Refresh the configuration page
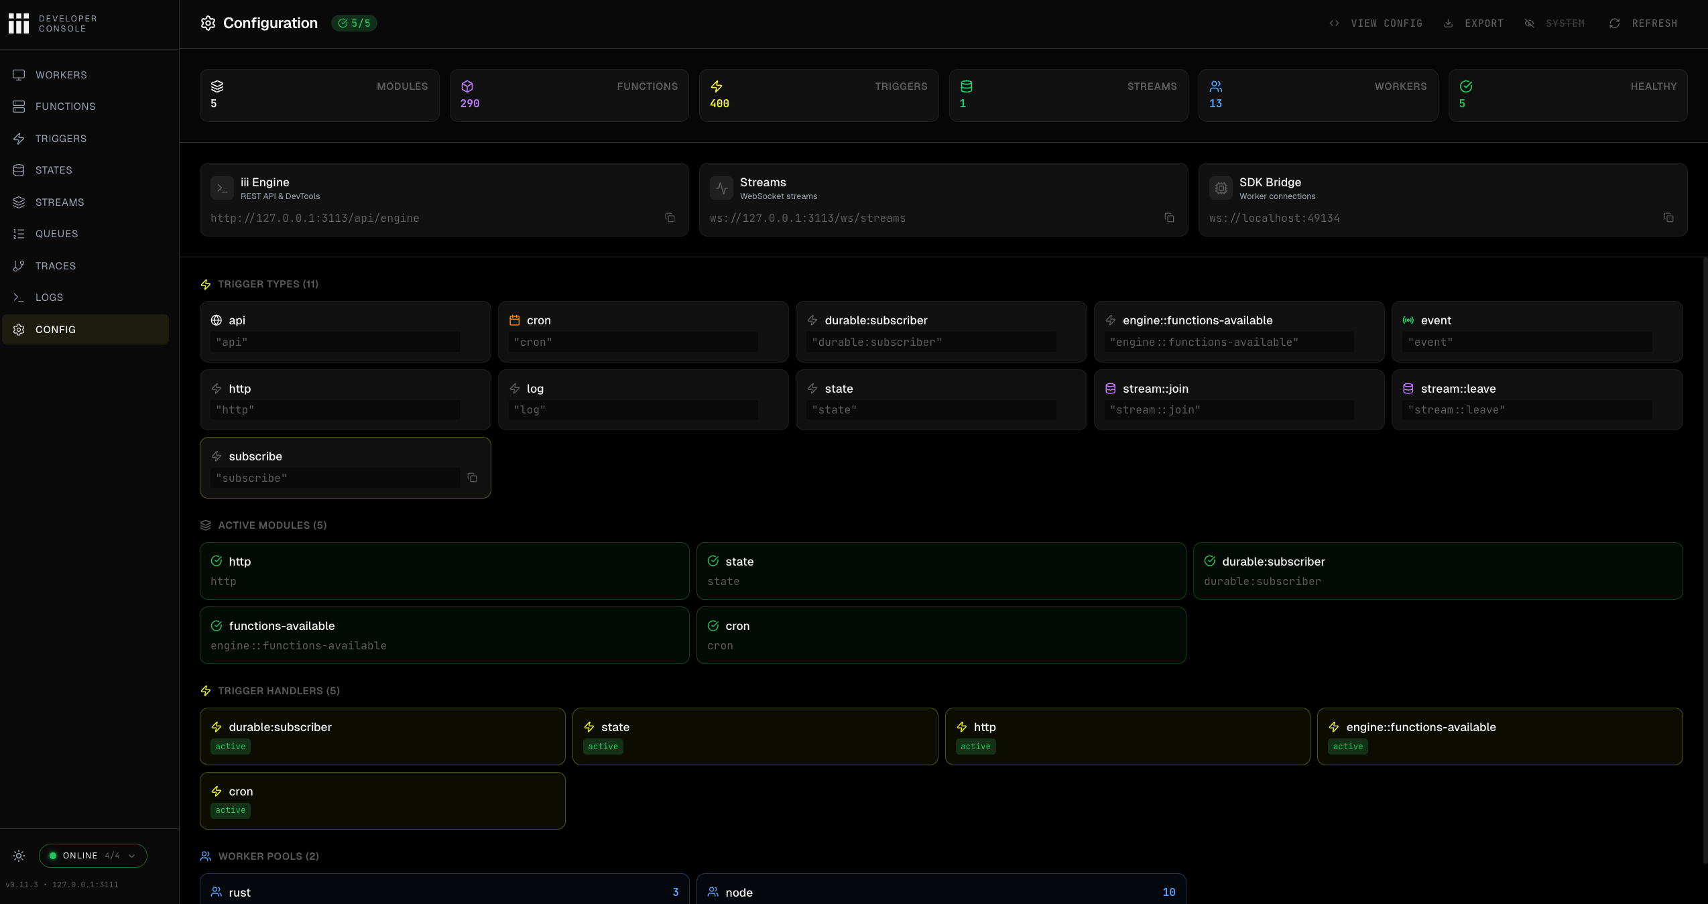The image size is (1708, 904). pyautogui.click(x=1644, y=23)
